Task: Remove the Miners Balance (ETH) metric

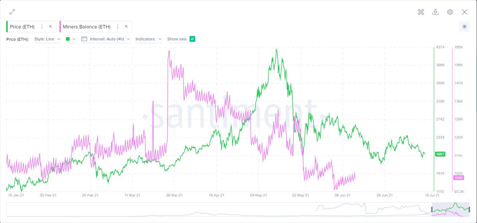Action: pos(126,27)
